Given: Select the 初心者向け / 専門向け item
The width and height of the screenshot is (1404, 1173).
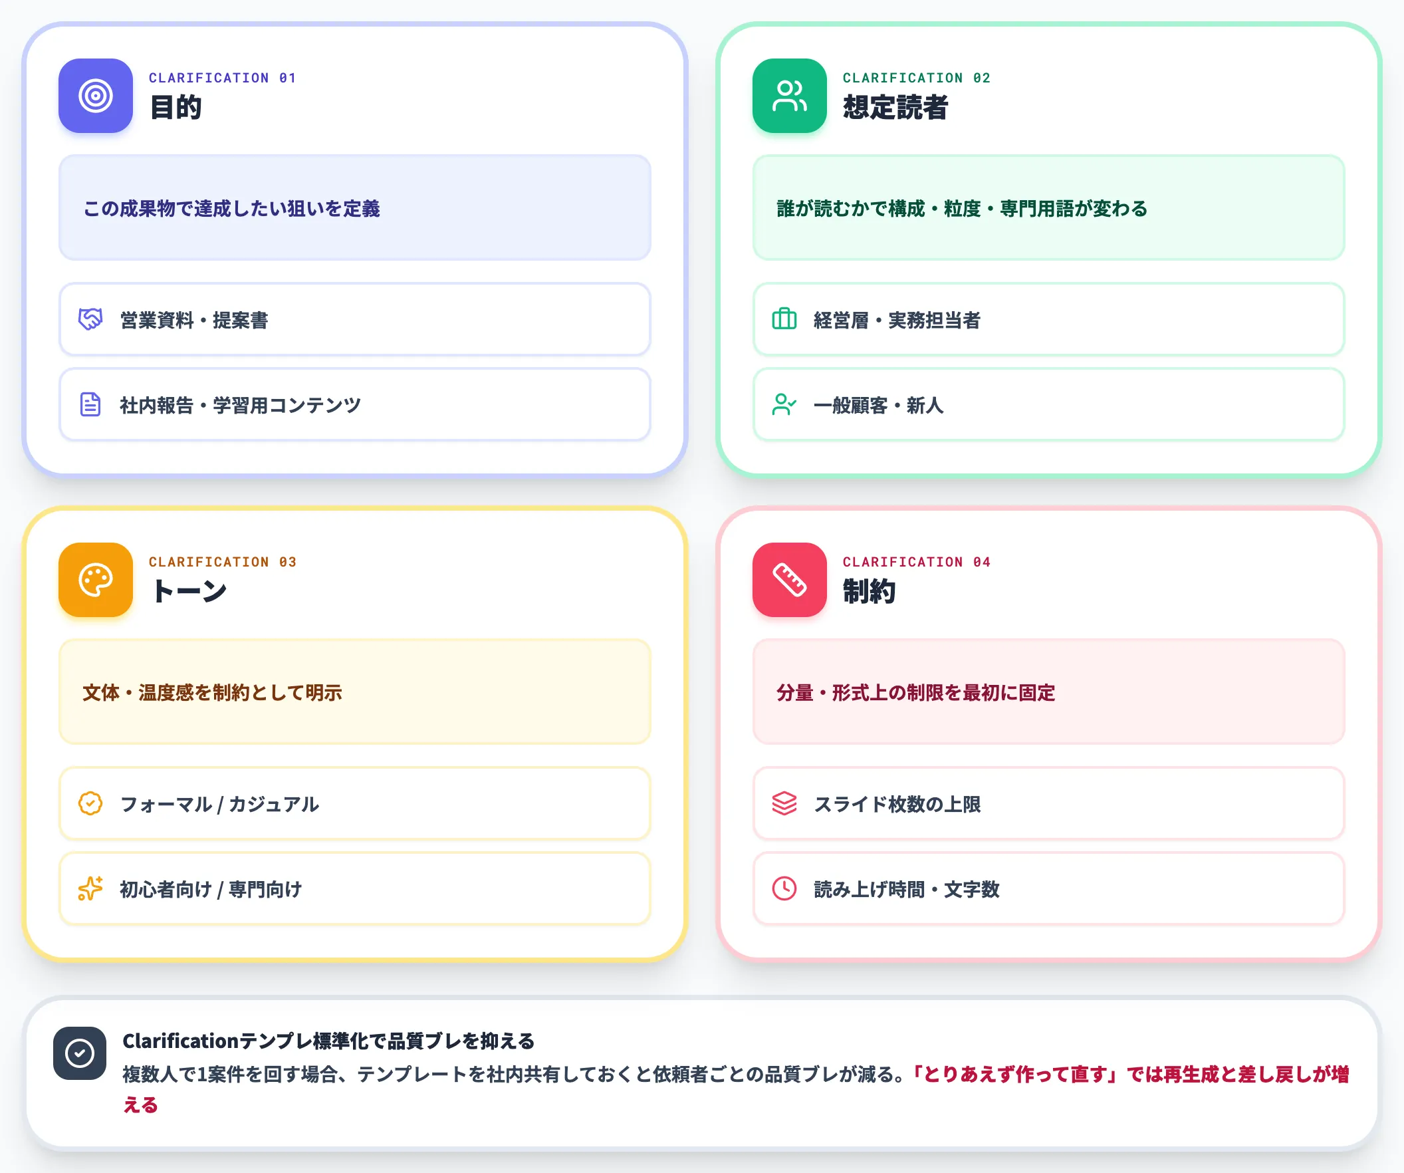Looking at the screenshot, I should point(355,889).
